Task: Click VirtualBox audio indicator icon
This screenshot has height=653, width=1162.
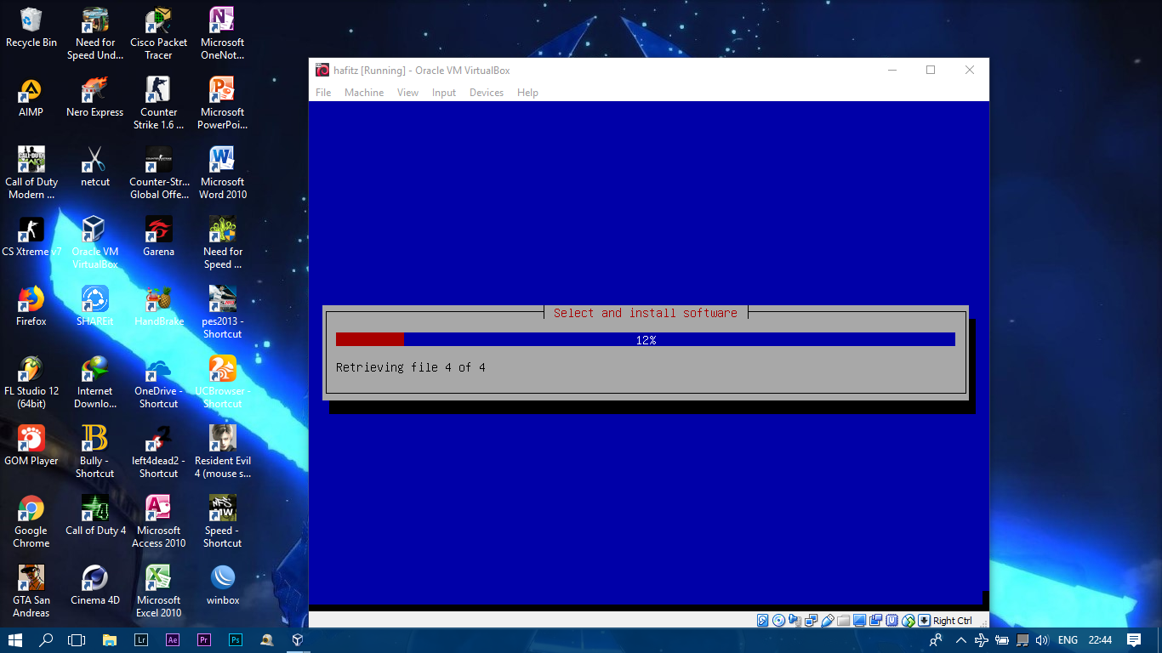Action: [795, 621]
